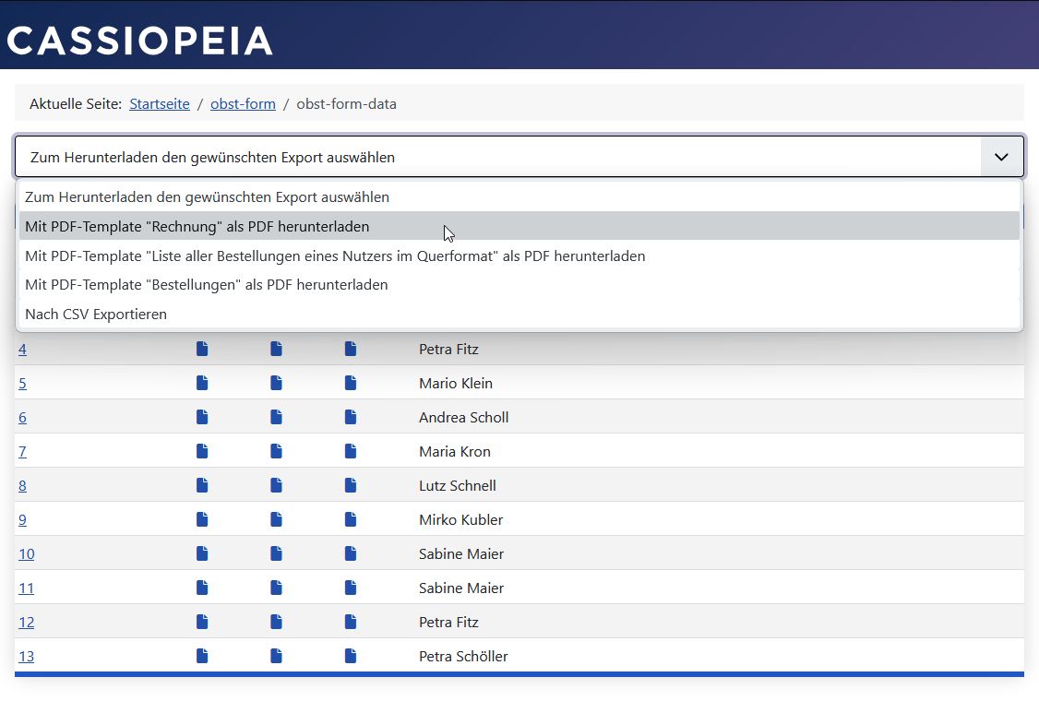
Task: Select "Bestellungen" PDF template download option
Action: pyautogui.click(x=206, y=284)
